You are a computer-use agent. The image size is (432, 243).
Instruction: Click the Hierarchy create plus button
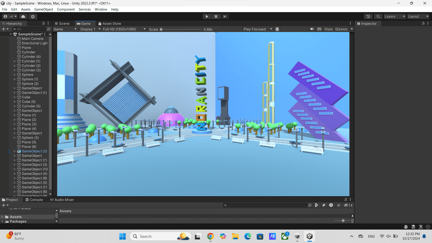(x=5, y=29)
